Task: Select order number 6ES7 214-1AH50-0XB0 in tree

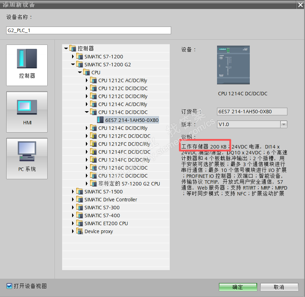Action: click(132, 120)
